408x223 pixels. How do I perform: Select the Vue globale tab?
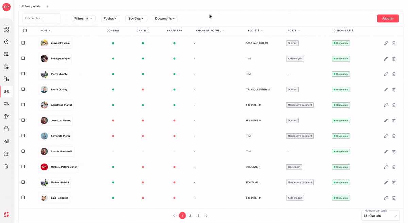point(31,6)
